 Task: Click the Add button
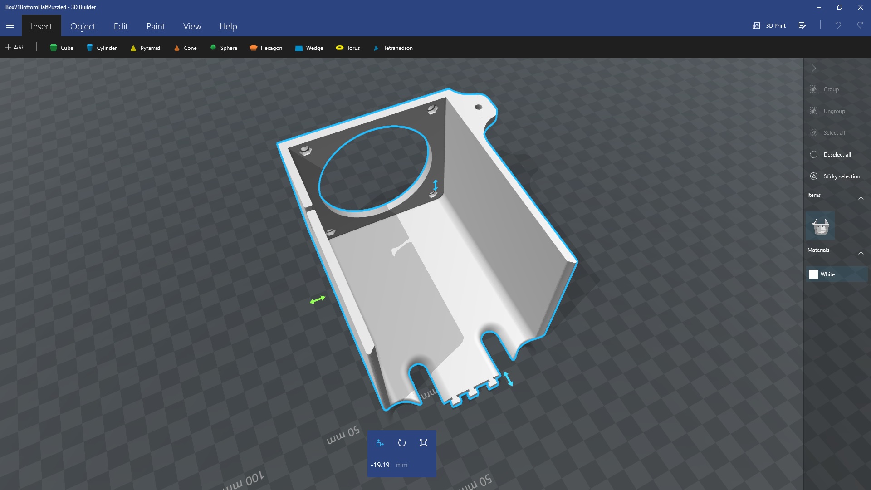click(15, 48)
